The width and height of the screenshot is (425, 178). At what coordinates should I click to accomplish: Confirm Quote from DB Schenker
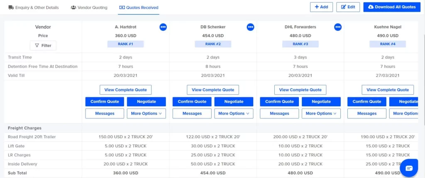192,102
